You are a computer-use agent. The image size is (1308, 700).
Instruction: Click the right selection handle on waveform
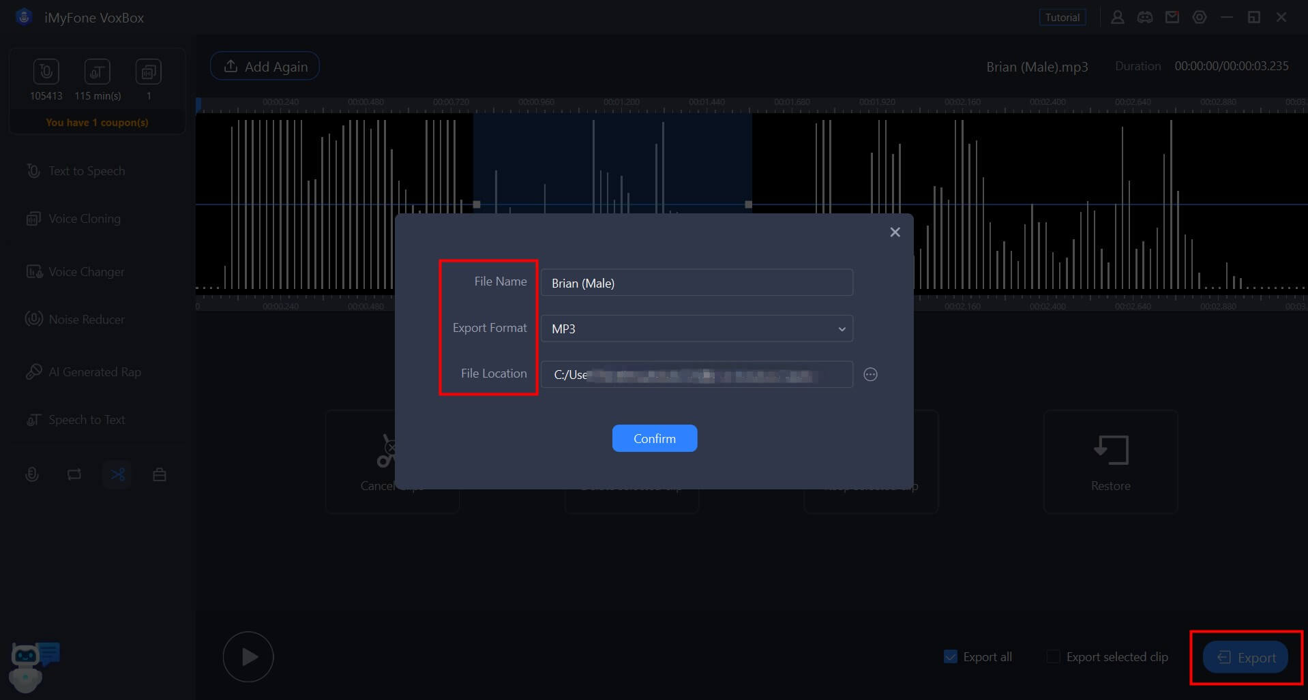tap(748, 204)
